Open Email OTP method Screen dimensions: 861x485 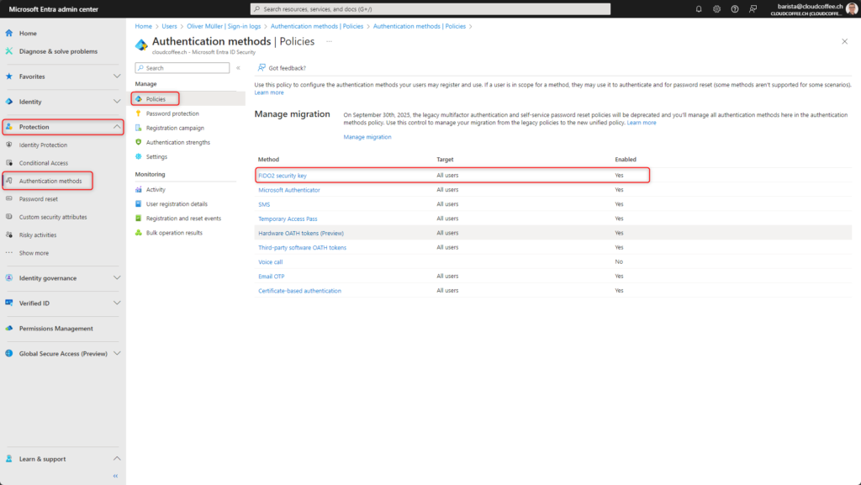(272, 277)
